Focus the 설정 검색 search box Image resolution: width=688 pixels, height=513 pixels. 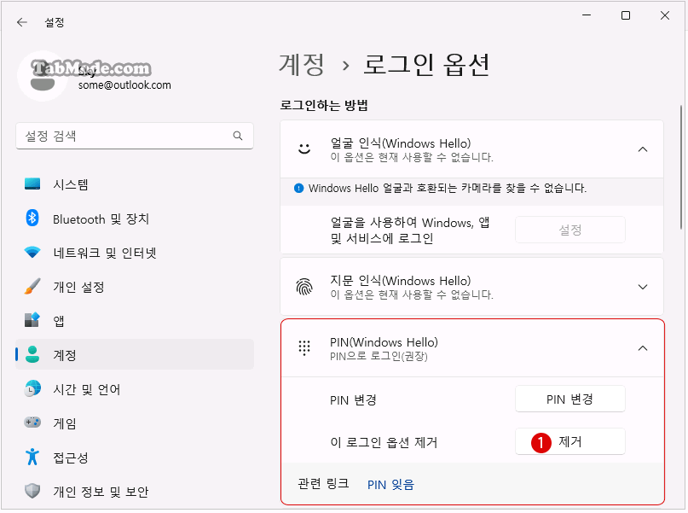point(135,136)
